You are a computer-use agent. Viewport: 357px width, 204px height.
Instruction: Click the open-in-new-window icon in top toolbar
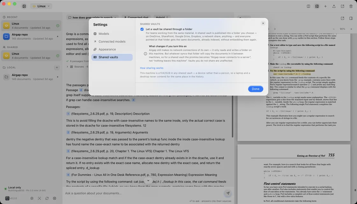[342, 6]
